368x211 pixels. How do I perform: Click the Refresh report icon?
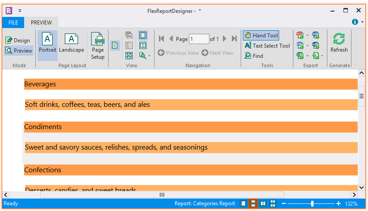[x=339, y=43]
